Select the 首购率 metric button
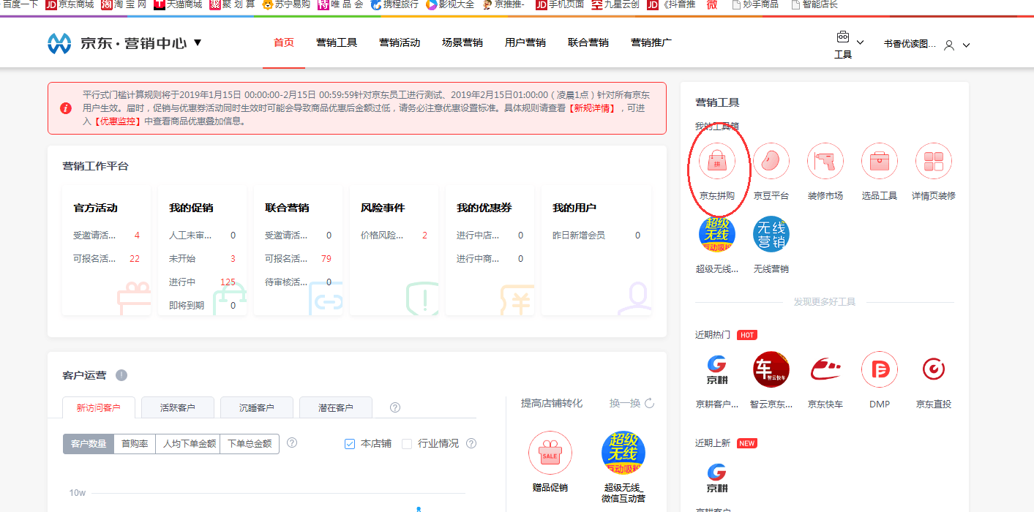The width and height of the screenshot is (1034, 512). click(135, 444)
